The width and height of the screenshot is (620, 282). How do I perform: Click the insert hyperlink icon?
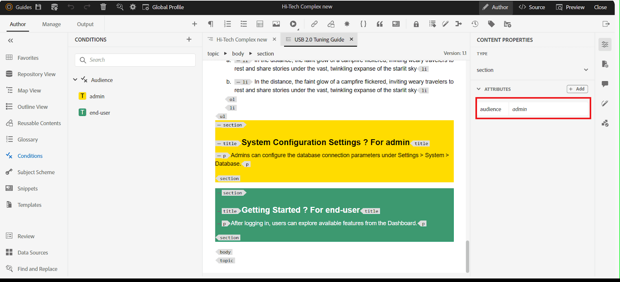314,24
